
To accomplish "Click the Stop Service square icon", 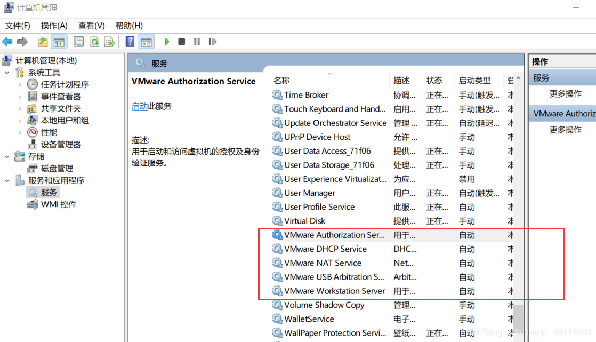I will [182, 42].
